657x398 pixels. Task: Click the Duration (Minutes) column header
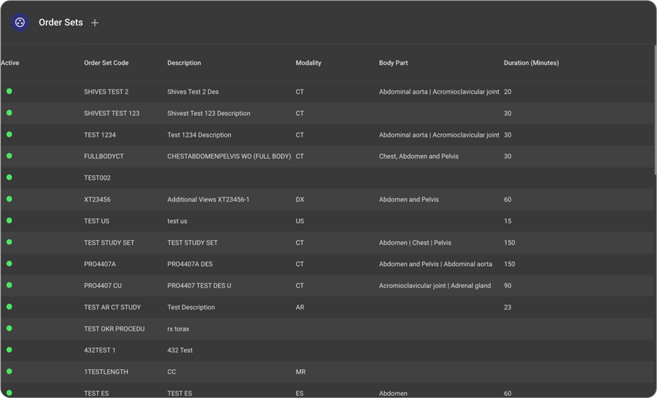531,63
